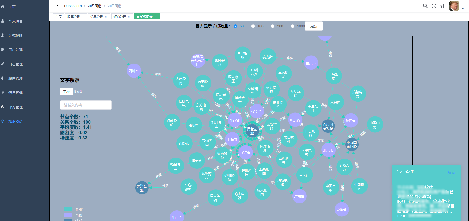The height and width of the screenshot is (221, 469).
Task: Click the user avatar picture
Action: [x=454, y=6]
